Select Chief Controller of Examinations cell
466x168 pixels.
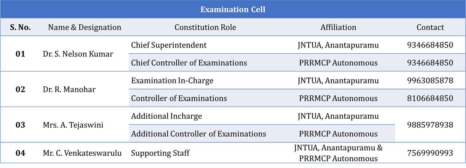point(189,63)
